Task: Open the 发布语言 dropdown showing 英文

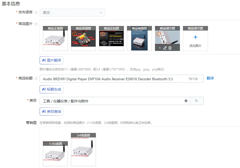Action: [72, 13]
